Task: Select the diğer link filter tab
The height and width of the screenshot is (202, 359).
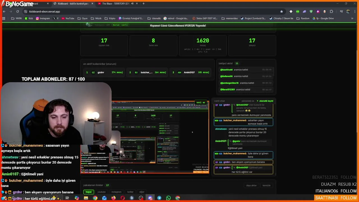Action: click(142, 192)
